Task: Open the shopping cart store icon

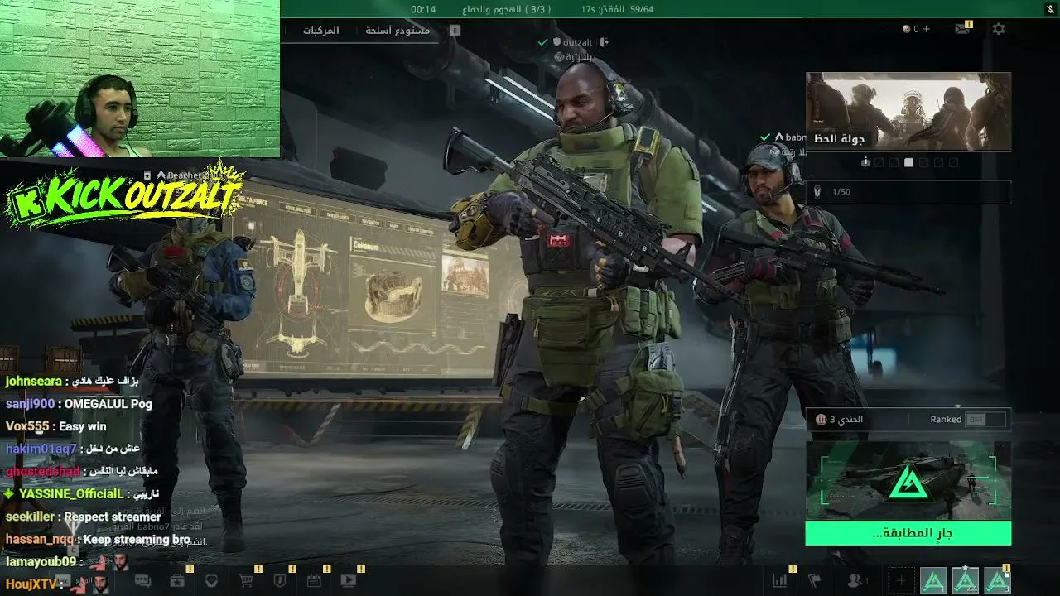Action: pos(246,581)
